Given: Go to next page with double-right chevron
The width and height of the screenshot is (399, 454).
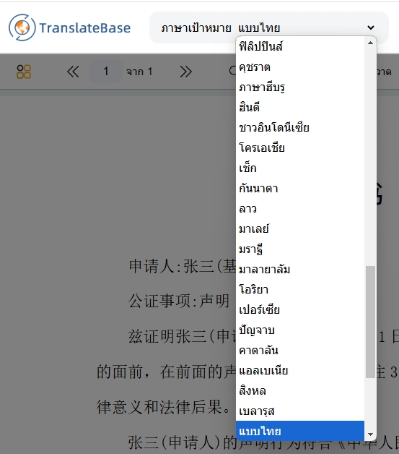Looking at the screenshot, I should pos(185,72).
